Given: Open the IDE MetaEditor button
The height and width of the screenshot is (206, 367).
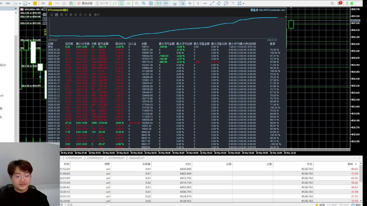Looking at the screenshot, I should pos(43,3).
